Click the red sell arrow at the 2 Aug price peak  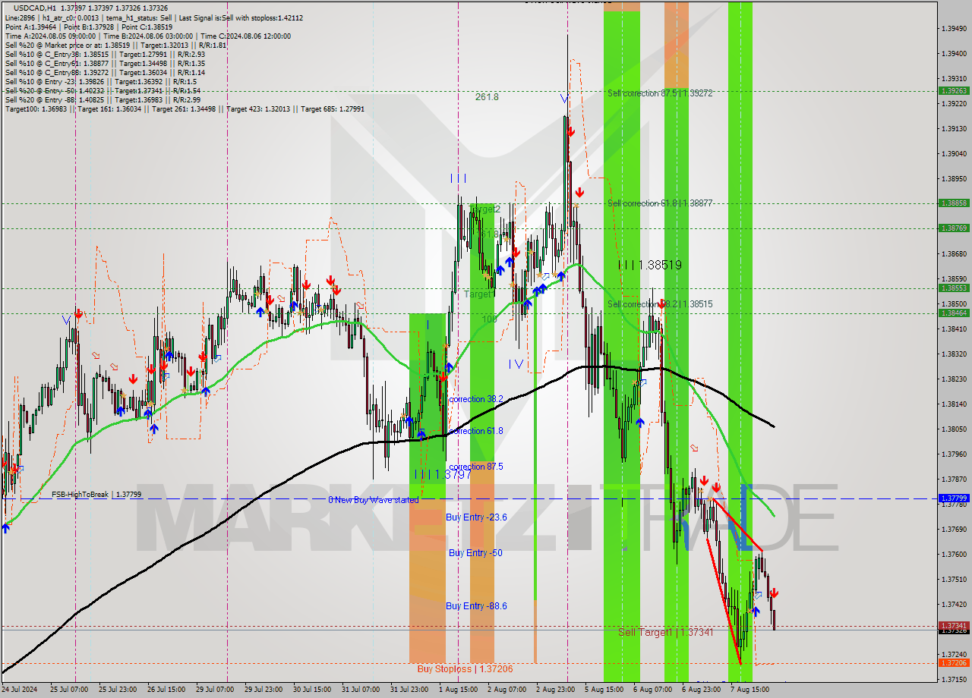click(x=570, y=130)
